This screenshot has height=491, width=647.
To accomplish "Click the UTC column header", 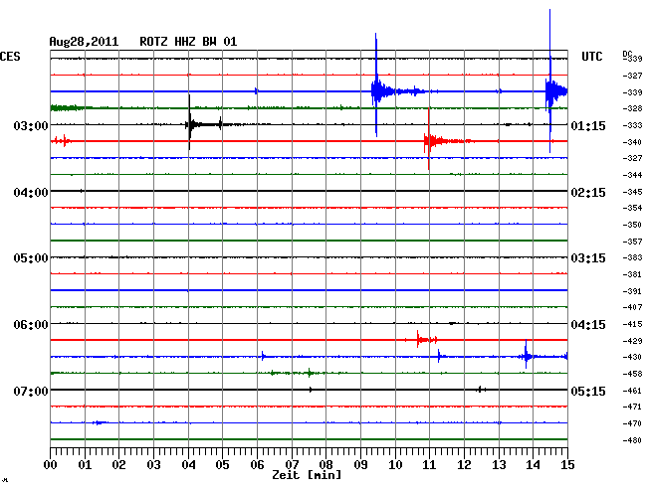I will point(591,57).
